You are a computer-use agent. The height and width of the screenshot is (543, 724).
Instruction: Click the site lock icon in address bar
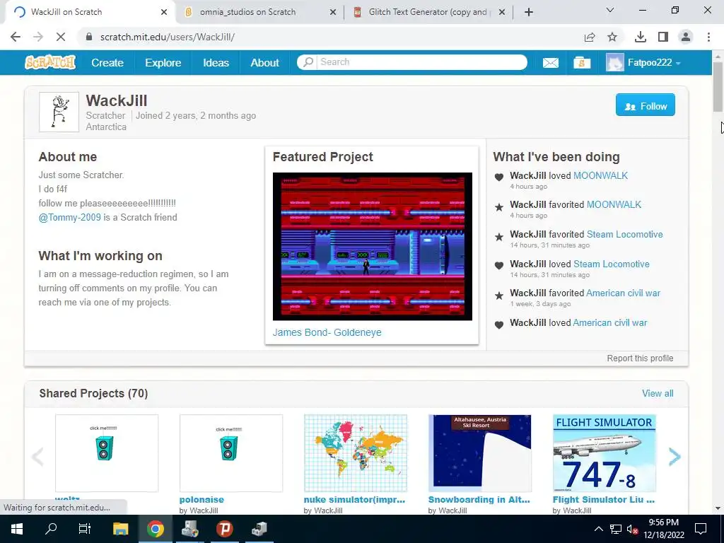tap(89, 37)
